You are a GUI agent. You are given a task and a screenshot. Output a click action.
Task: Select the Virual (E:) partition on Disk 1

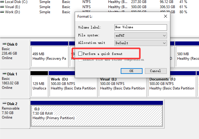pos(123,86)
